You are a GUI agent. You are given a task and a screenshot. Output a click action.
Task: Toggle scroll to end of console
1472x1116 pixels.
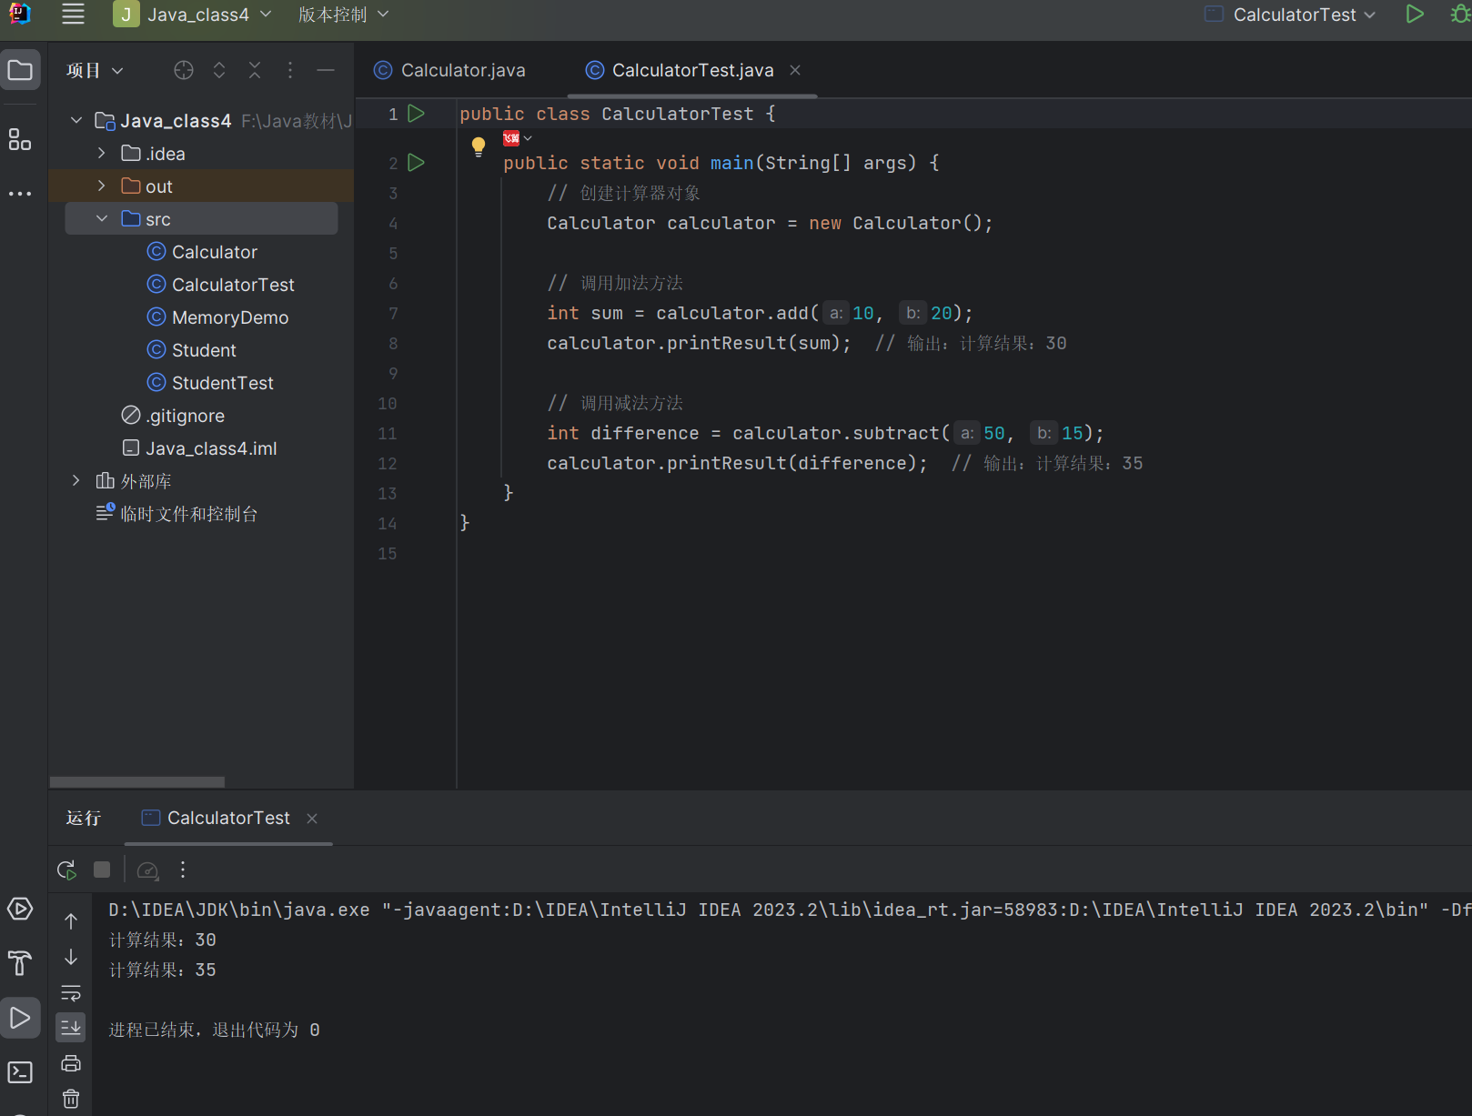(x=71, y=1028)
